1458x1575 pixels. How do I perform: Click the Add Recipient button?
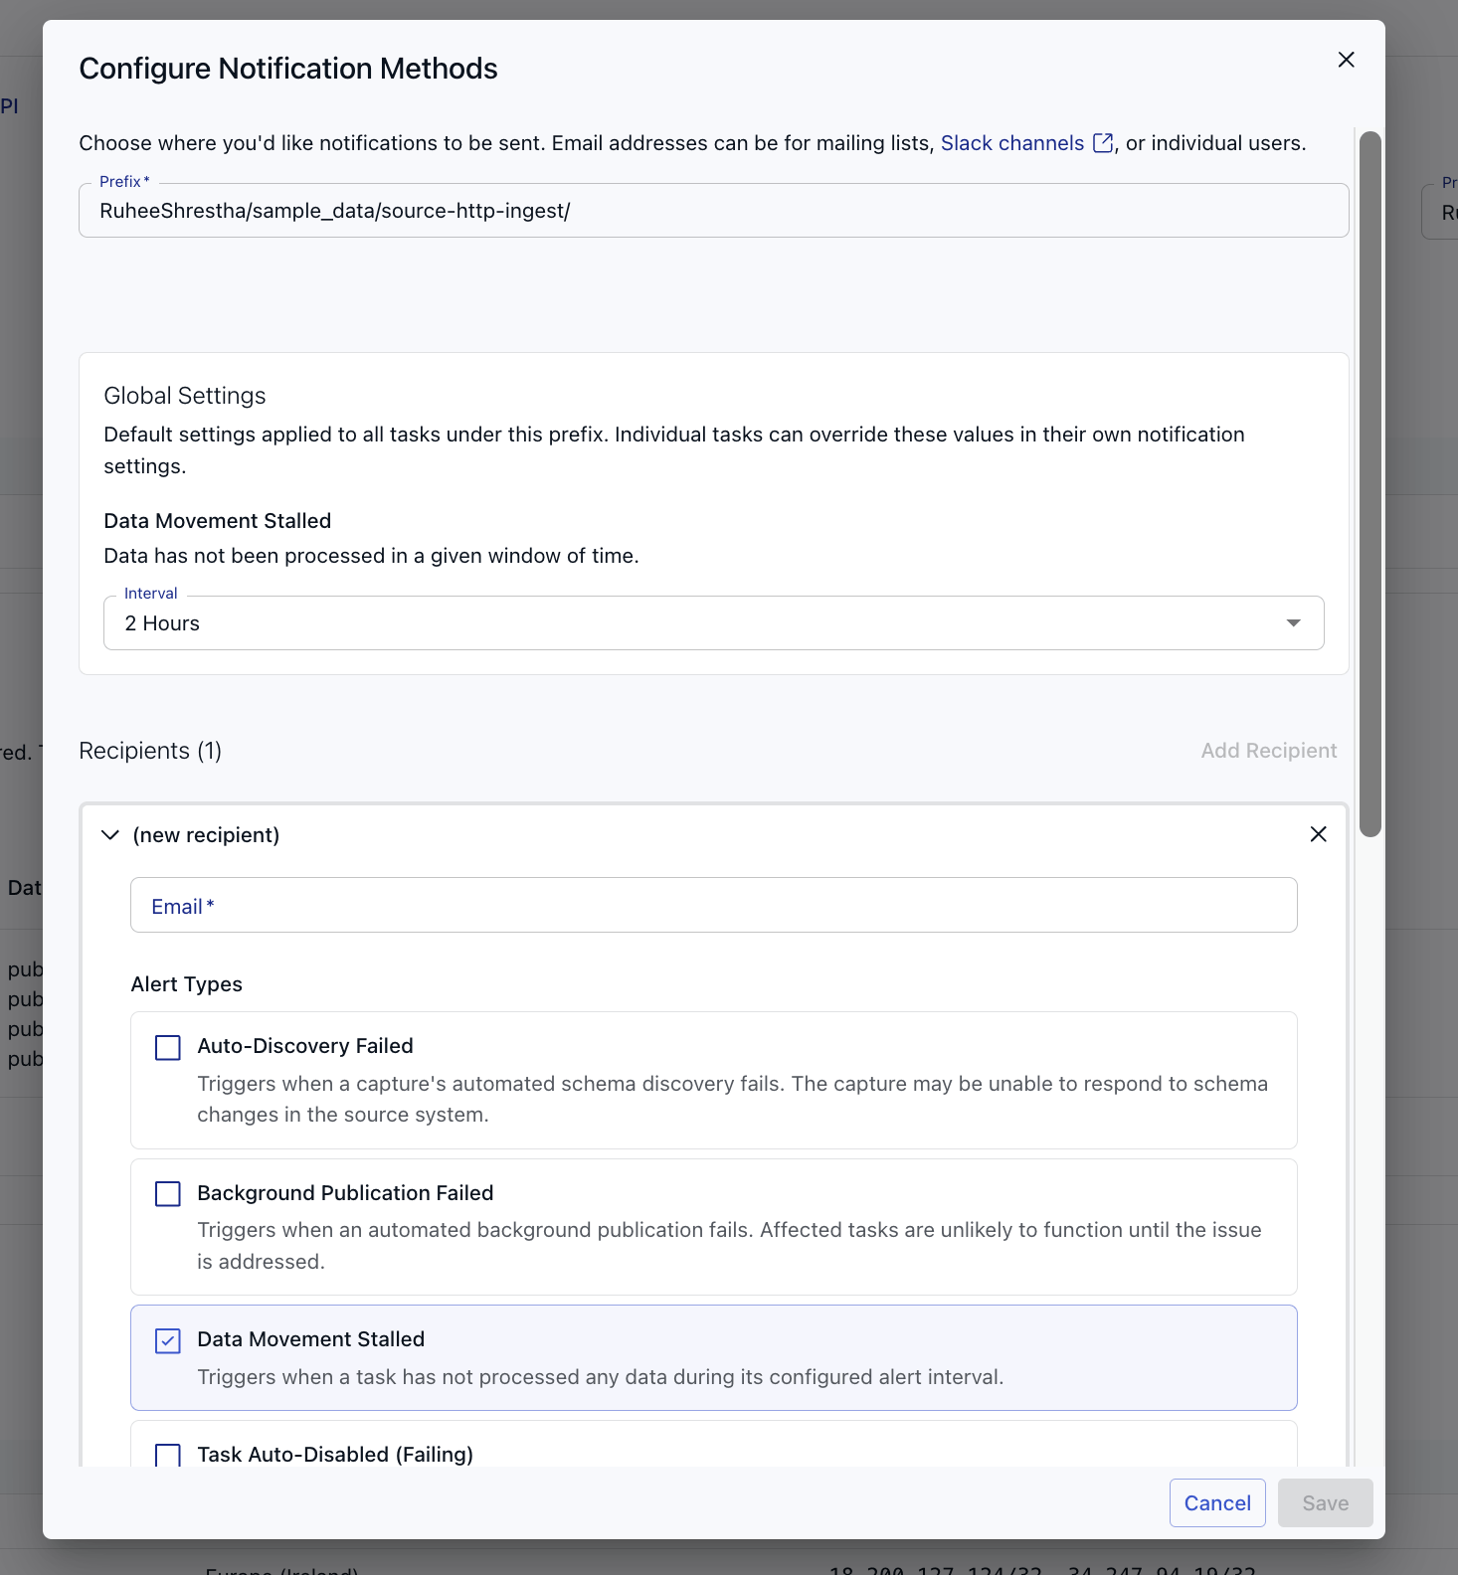tap(1269, 751)
